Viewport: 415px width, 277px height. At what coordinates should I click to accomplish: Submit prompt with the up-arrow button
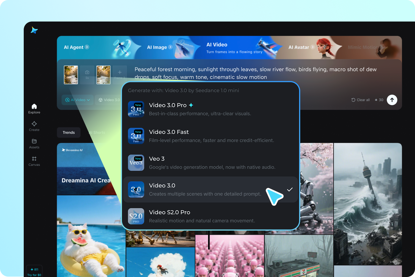[392, 100]
